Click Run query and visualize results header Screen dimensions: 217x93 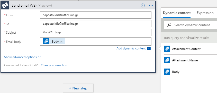tap(186, 38)
